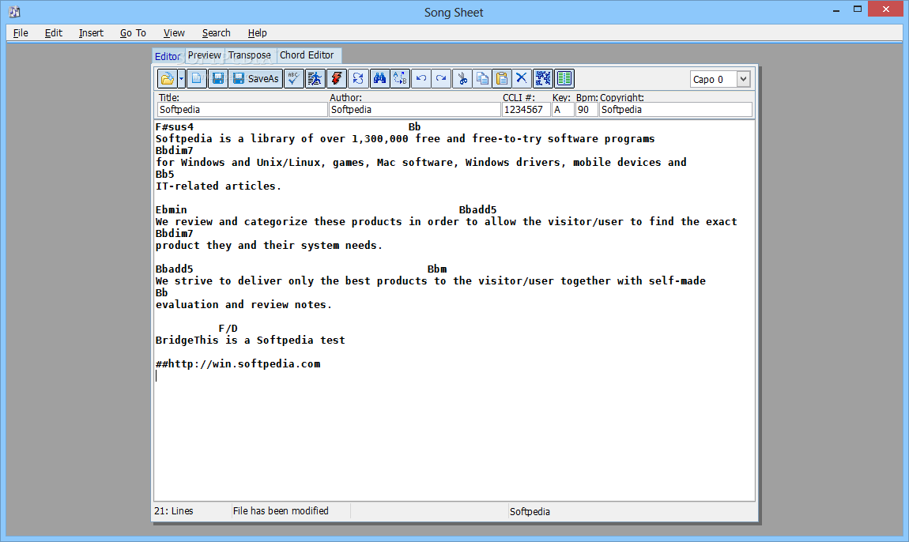This screenshot has width=909, height=542.
Task: Click the Ebmin chord text
Action: 171,210
